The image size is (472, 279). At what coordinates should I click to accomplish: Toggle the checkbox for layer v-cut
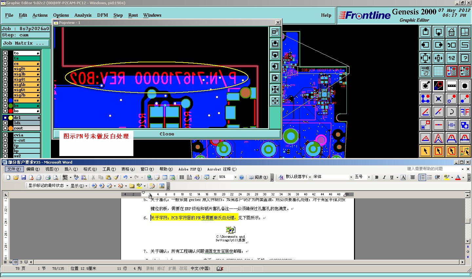click(x=5, y=140)
